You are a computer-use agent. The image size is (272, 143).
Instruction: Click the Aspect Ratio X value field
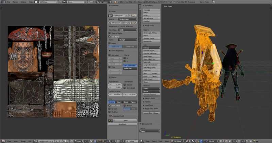[115, 84]
